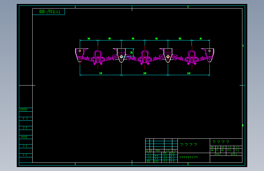The width and height of the screenshot is (264, 171).
Task: Select the large '????' heading in the title block's right column
Action: tap(221, 142)
